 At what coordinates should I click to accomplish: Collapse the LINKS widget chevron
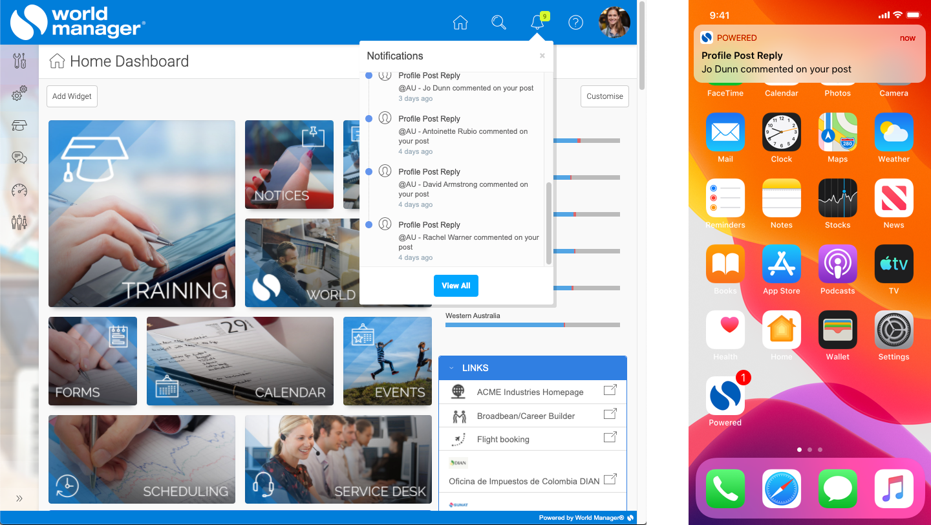coord(451,368)
